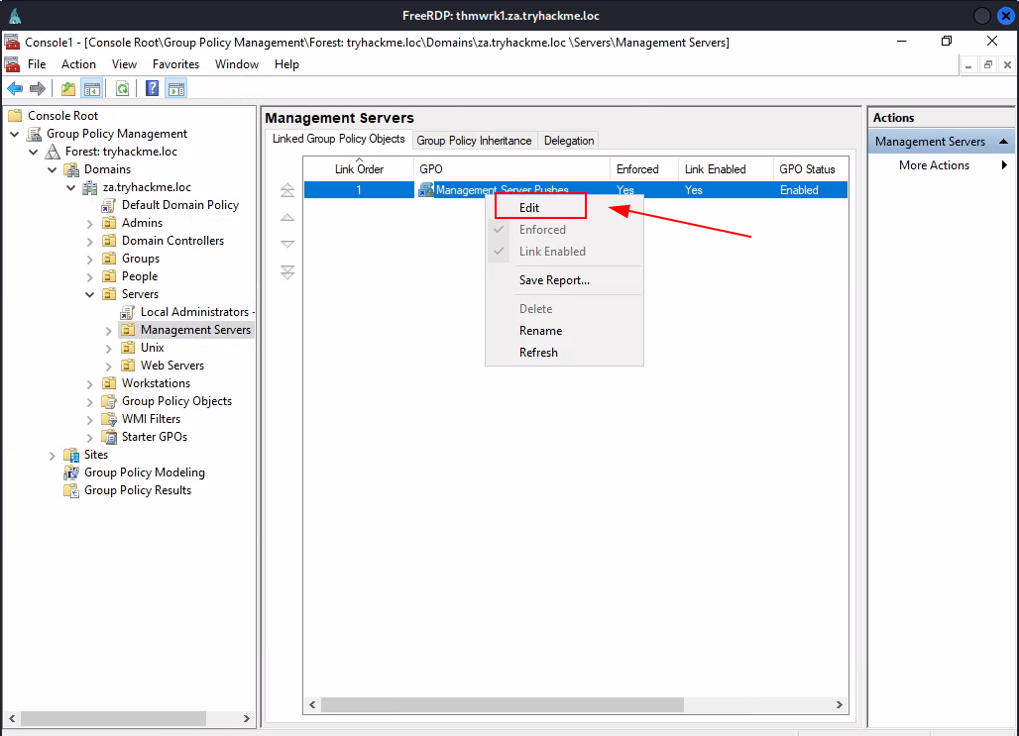
Task: Click the Back arrow toolbar icon
Action: point(15,88)
